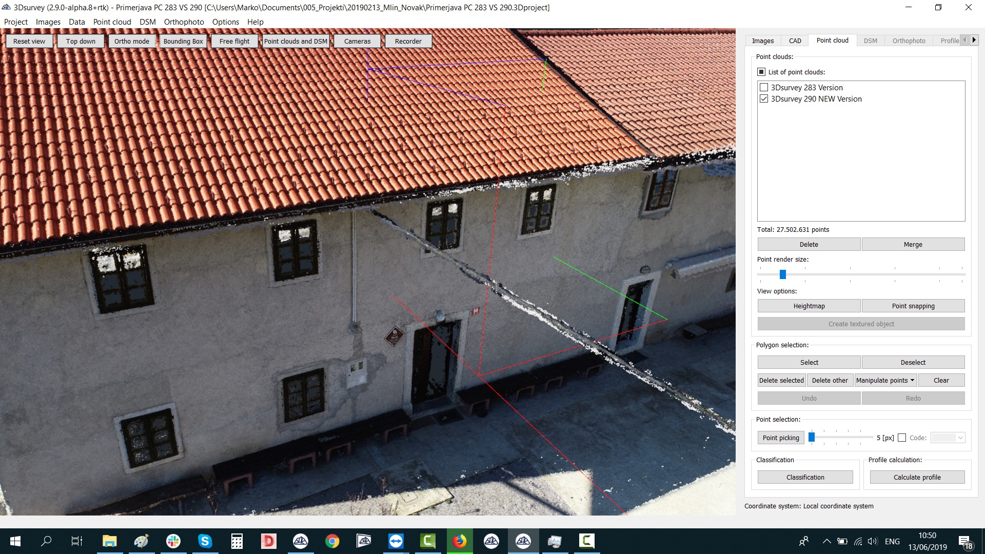Open the Point cloud menu

(x=112, y=22)
